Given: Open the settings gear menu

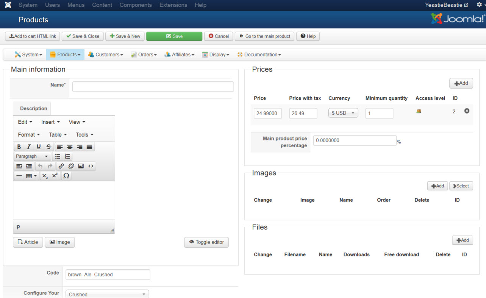Looking at the screenshot, I should pos(480,5).
